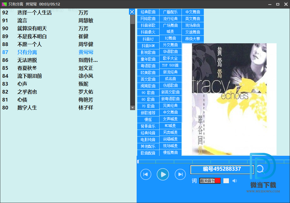Skip to the previous track
This screenshot has height=203, width=290.
(x=146, y=174)
